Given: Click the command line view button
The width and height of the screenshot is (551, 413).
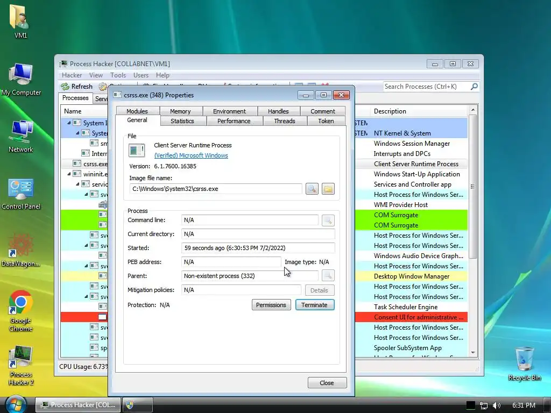Looking at the screenshot, I should tap(328, 220).
